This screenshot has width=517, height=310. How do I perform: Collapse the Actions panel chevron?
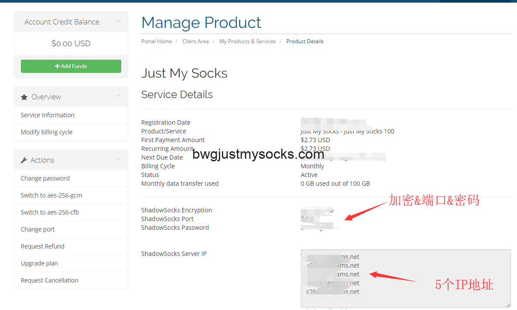118,160
